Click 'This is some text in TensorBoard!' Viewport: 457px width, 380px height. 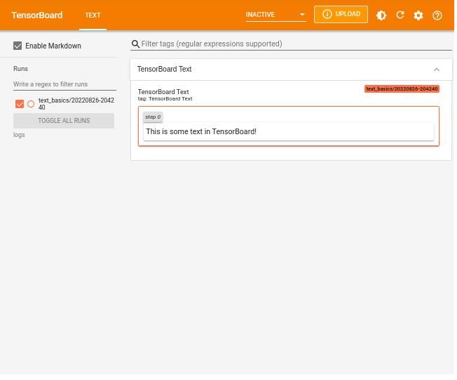201,131
